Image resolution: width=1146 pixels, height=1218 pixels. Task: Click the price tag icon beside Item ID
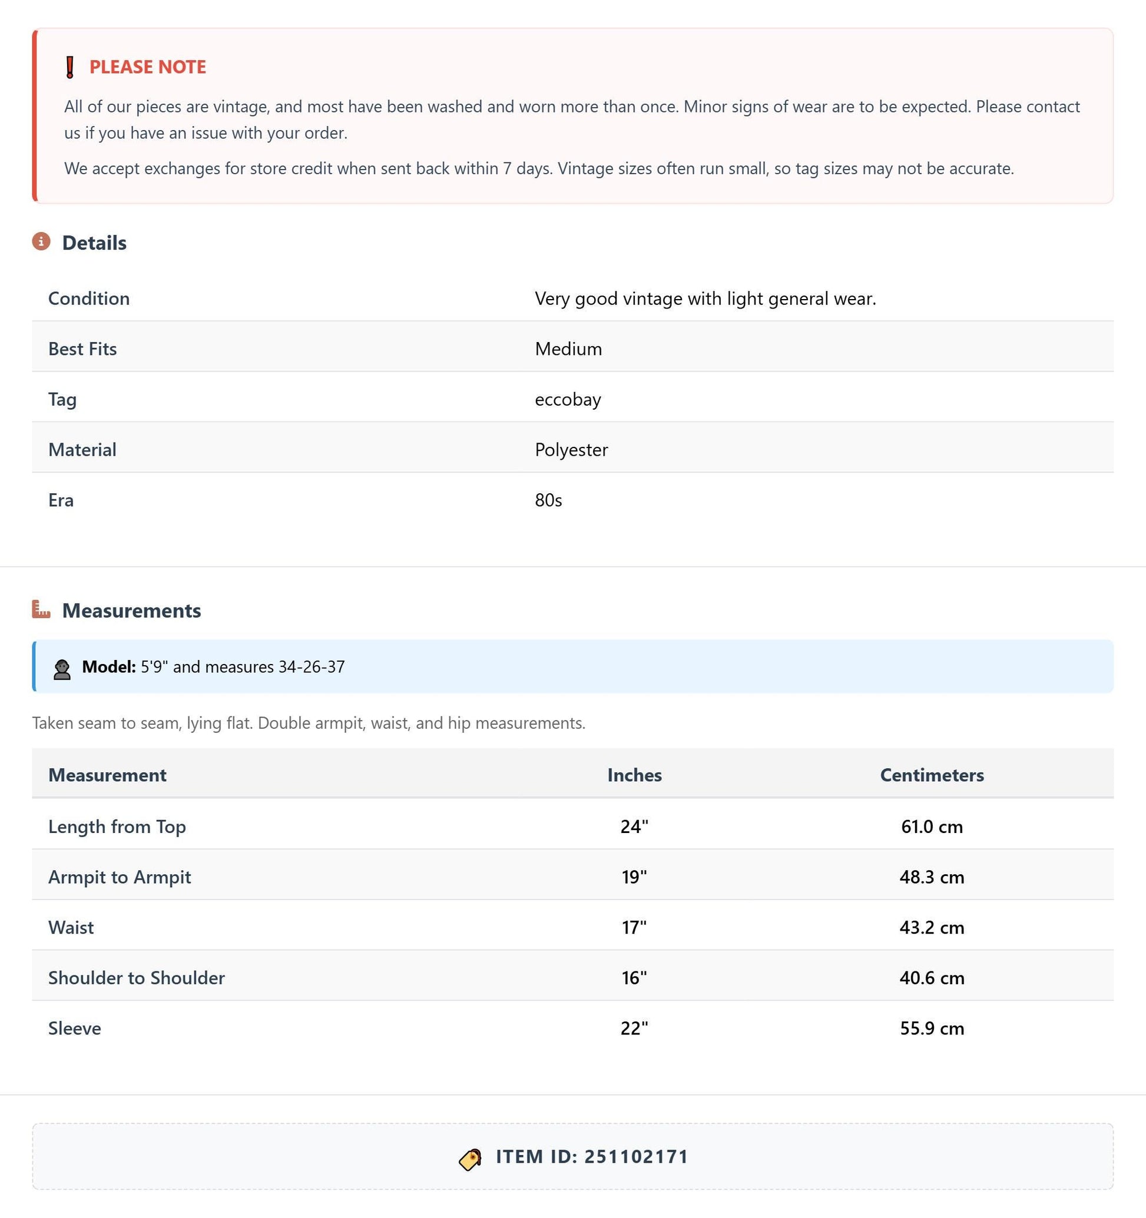pyautogui.click(x=471, y=1159)
